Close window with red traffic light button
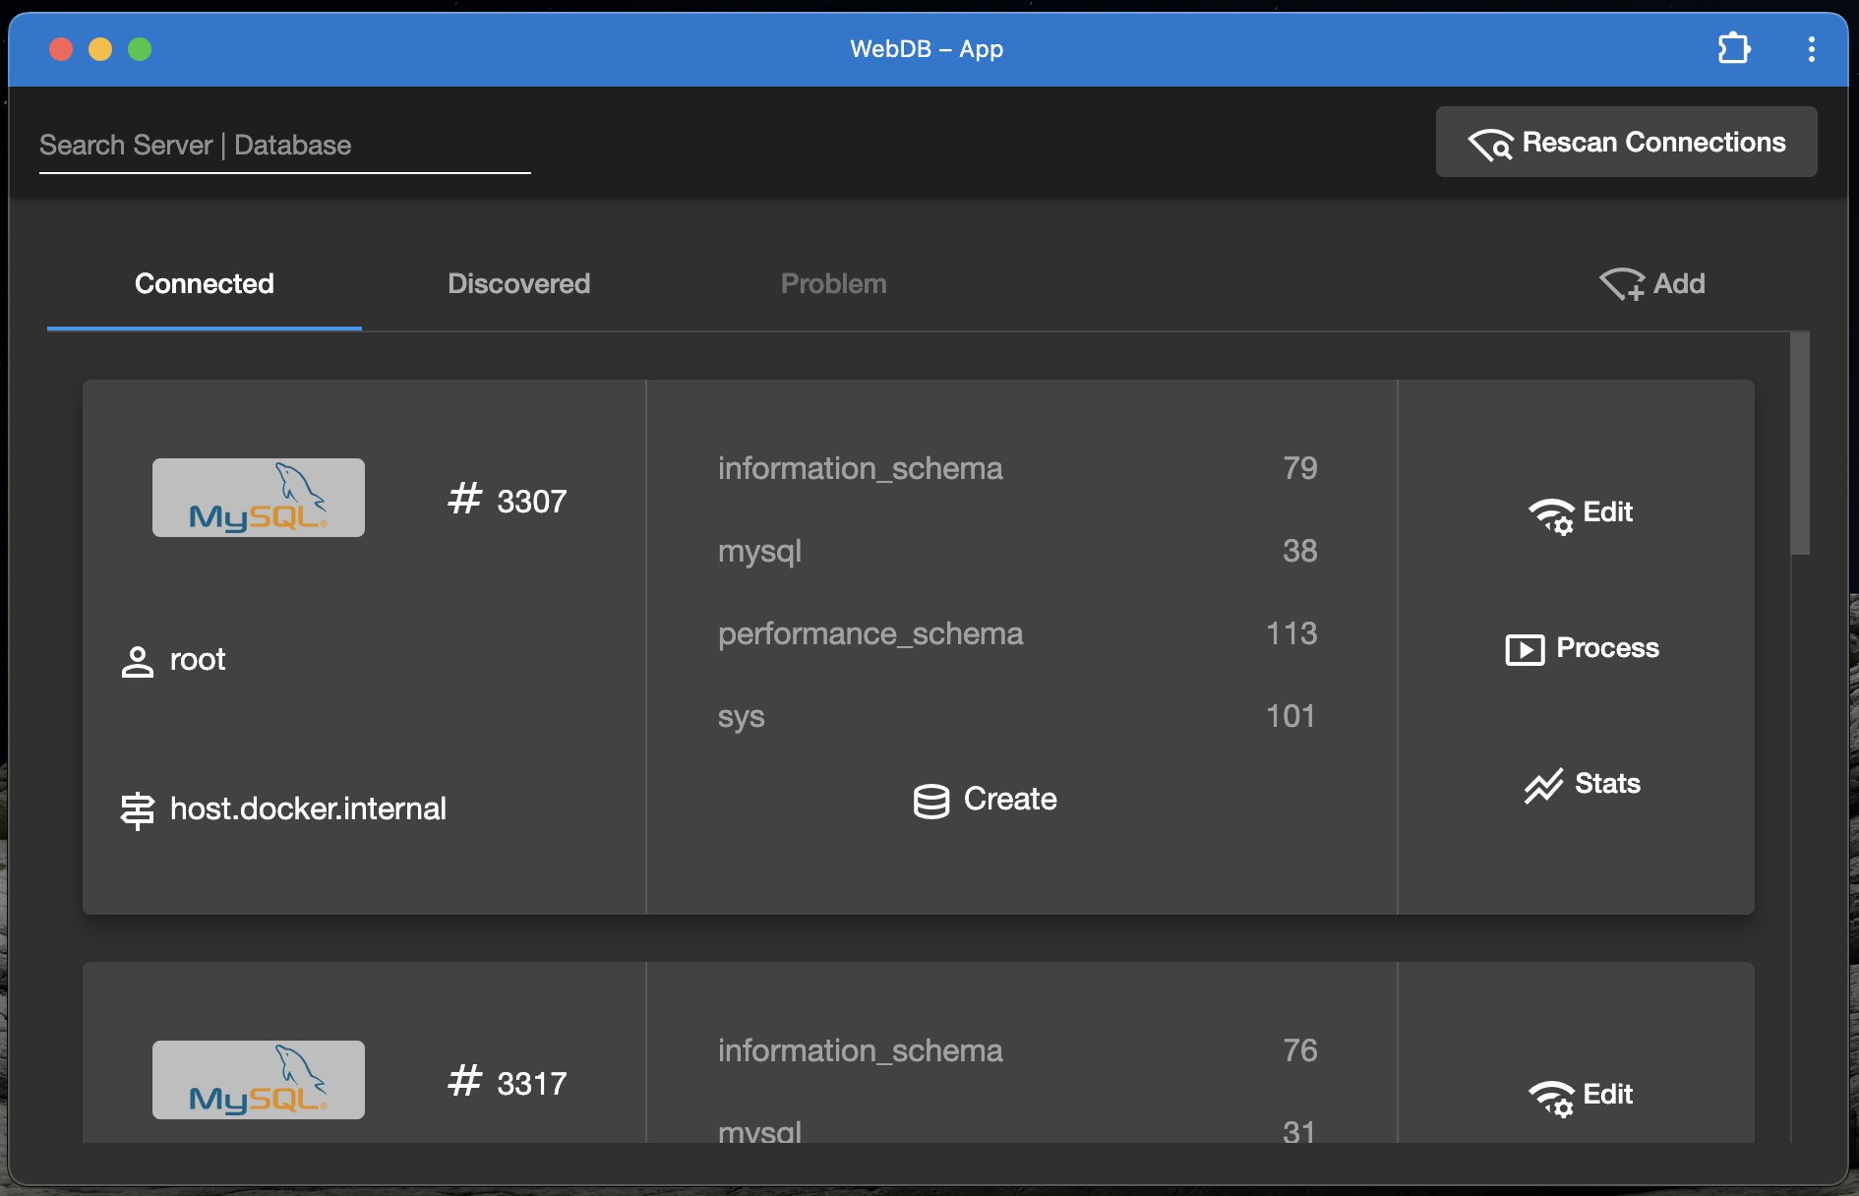 click(x=61, y=49)
